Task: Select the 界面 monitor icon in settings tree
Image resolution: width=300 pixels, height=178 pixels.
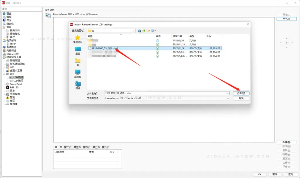Action: (4, 20)
